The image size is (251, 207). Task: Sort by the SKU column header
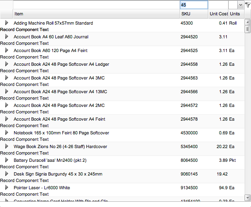[194, 14]
